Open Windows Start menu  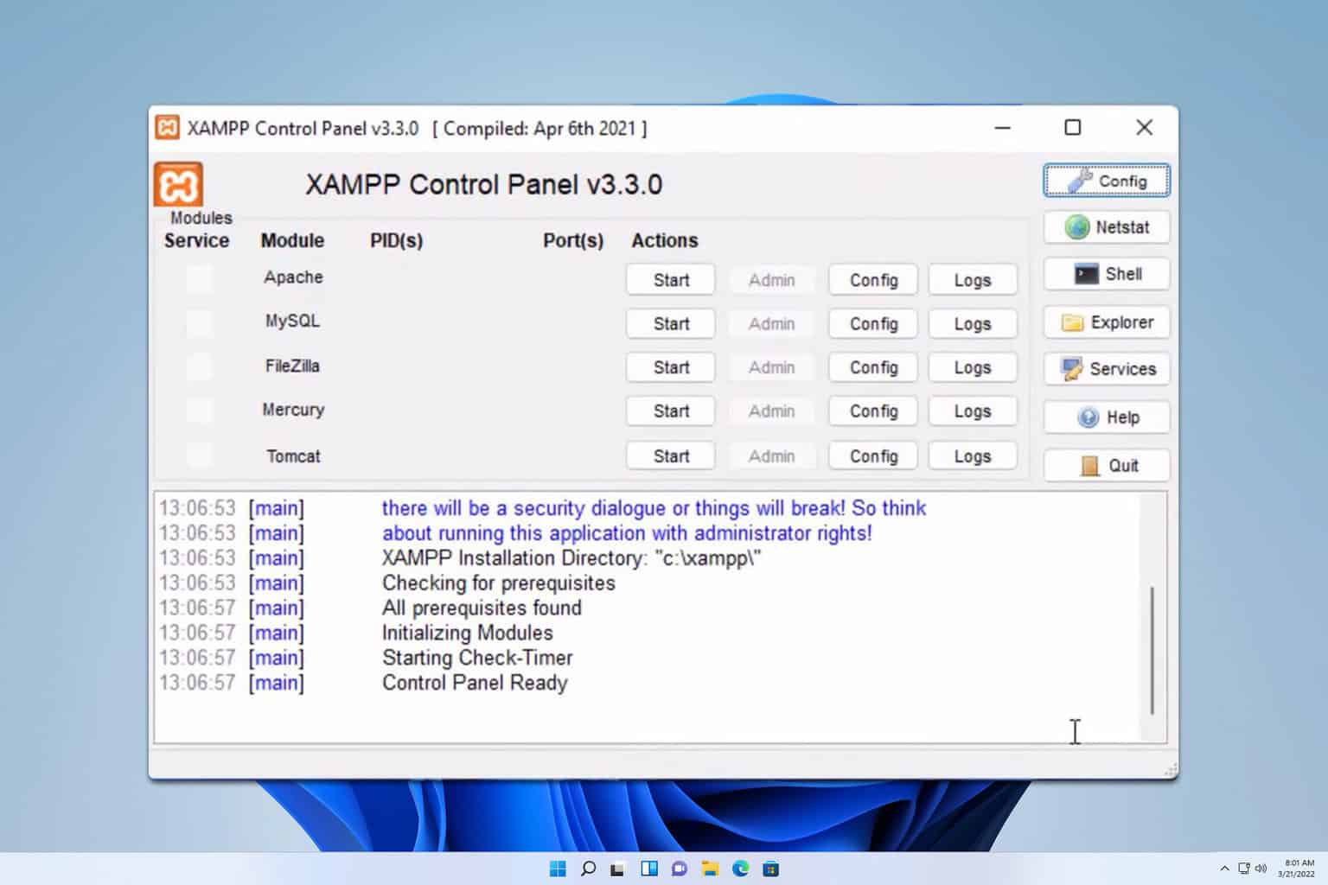(558, 869)
